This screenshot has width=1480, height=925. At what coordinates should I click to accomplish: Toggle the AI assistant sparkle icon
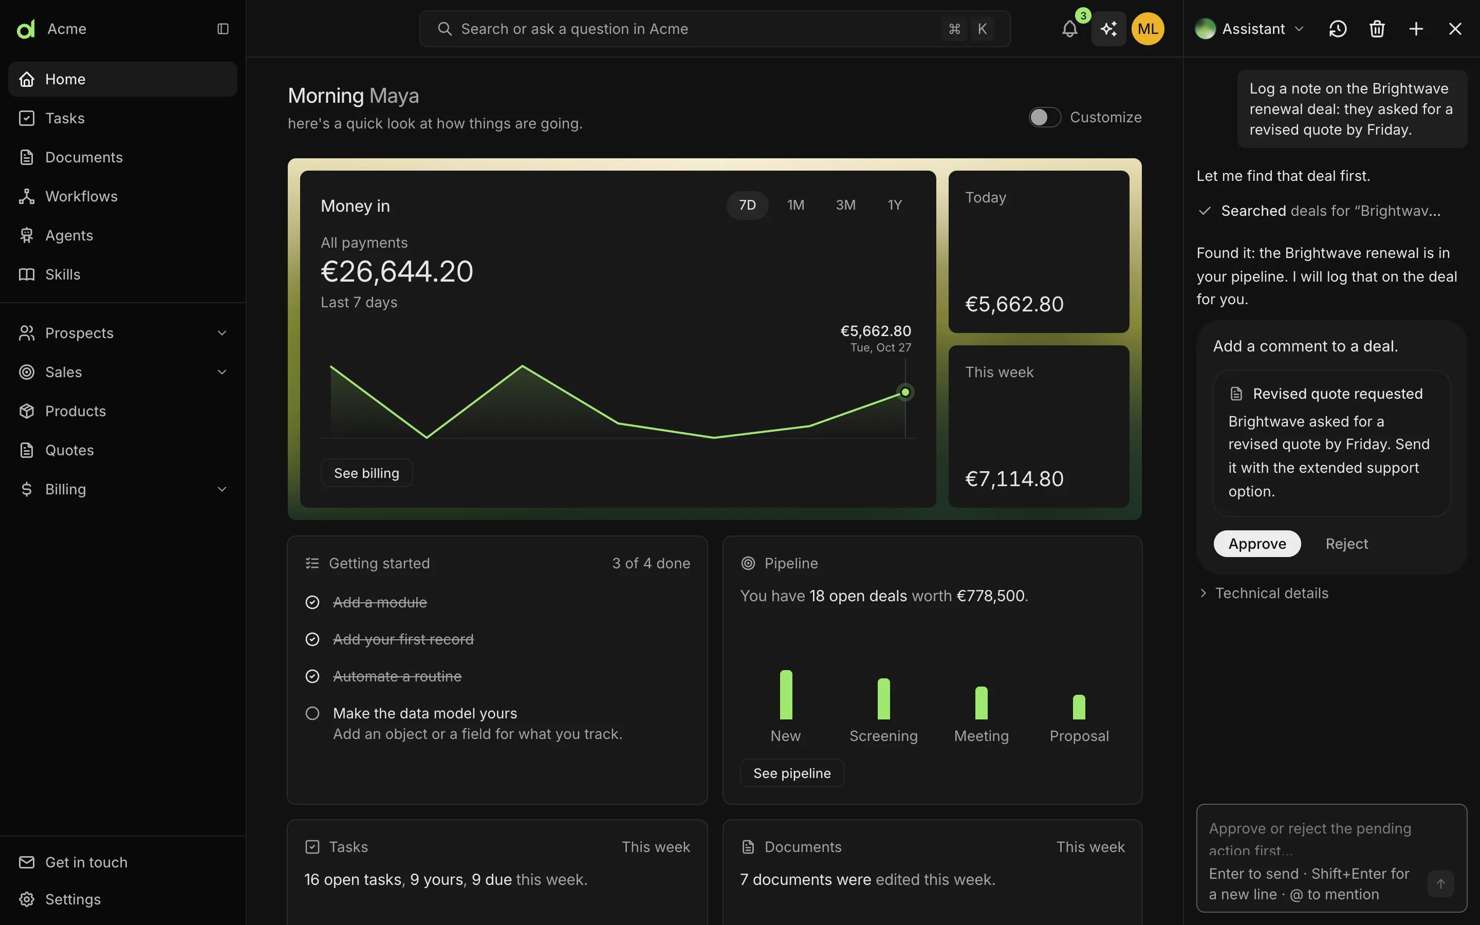(x=1109, y=29)
